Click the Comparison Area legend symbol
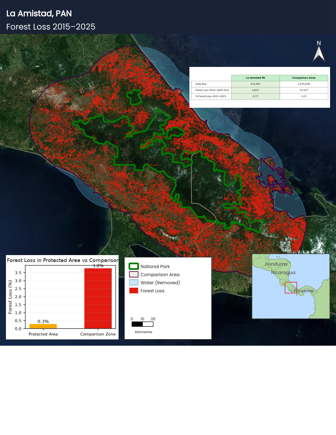 134,275
